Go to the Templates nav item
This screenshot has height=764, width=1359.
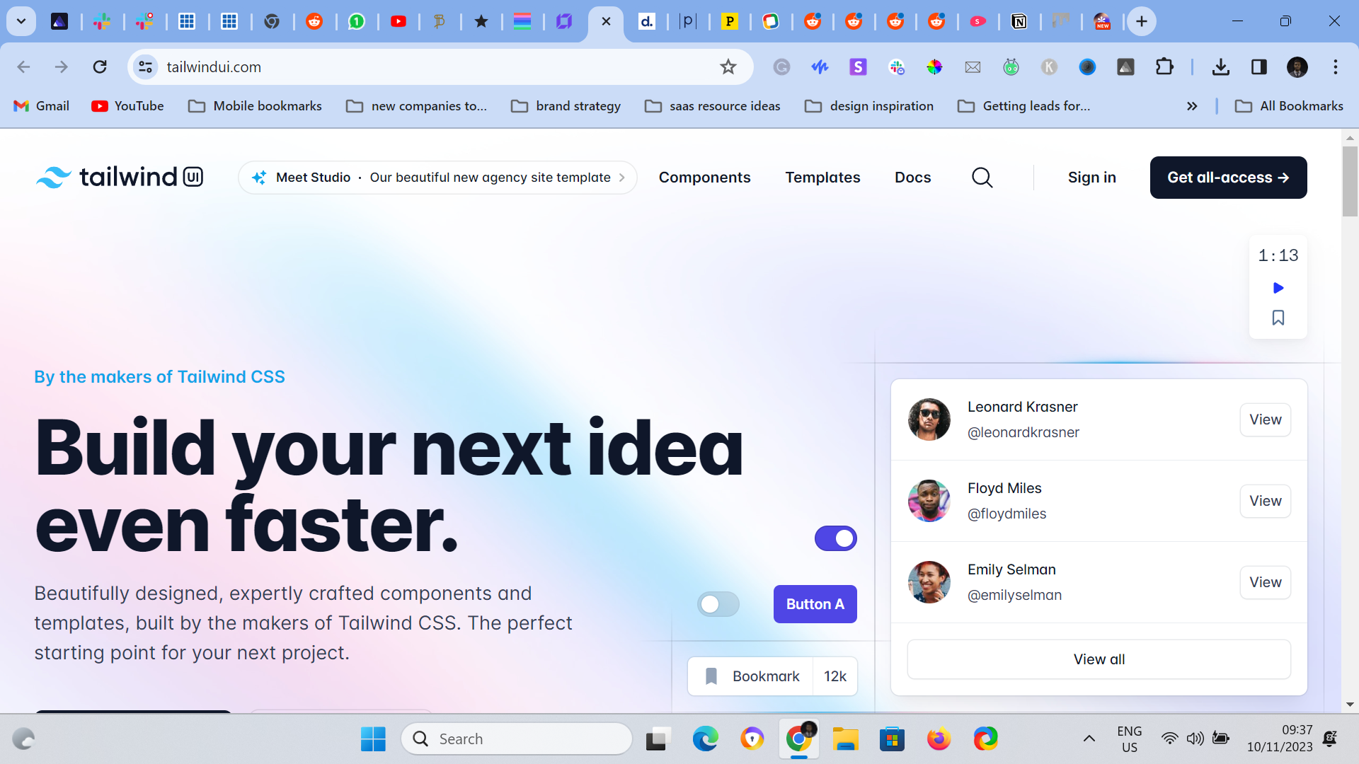(x=822, y=178)
